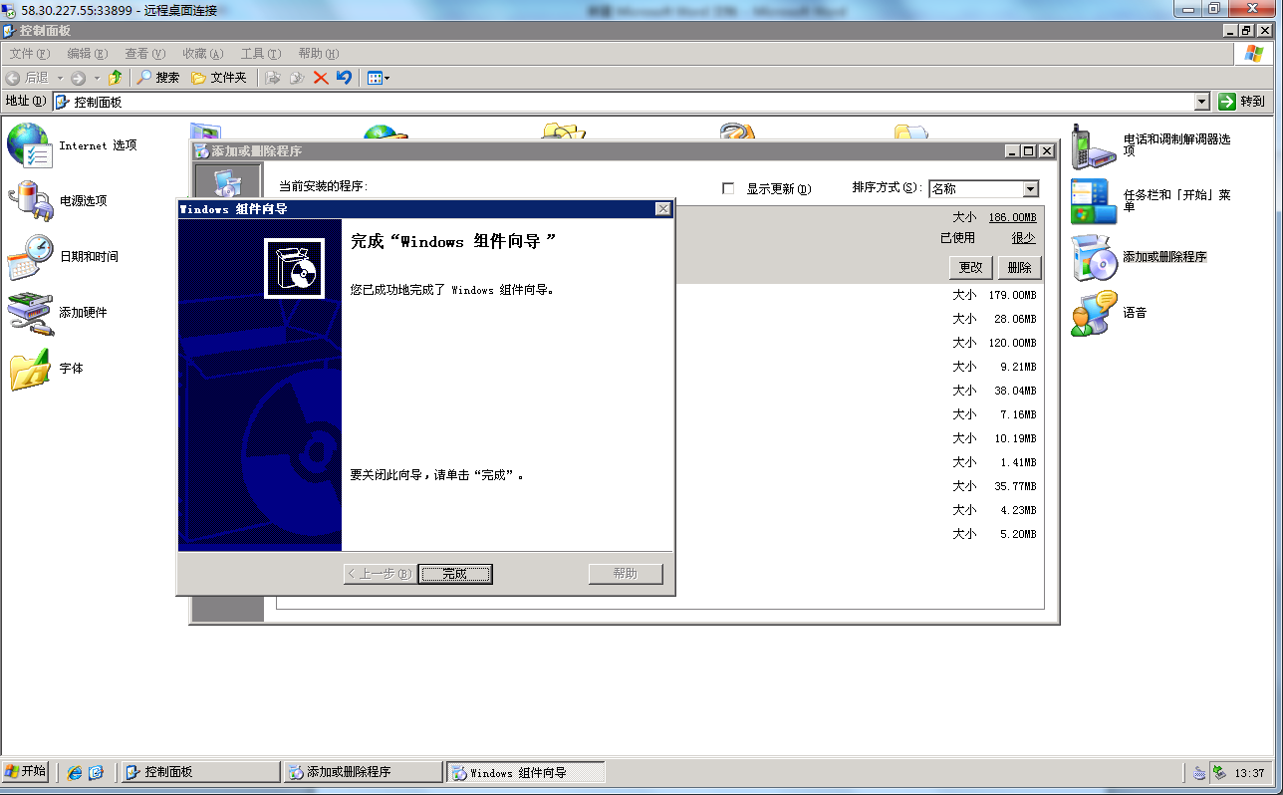Open the 查看 menu

click(143, 54)
